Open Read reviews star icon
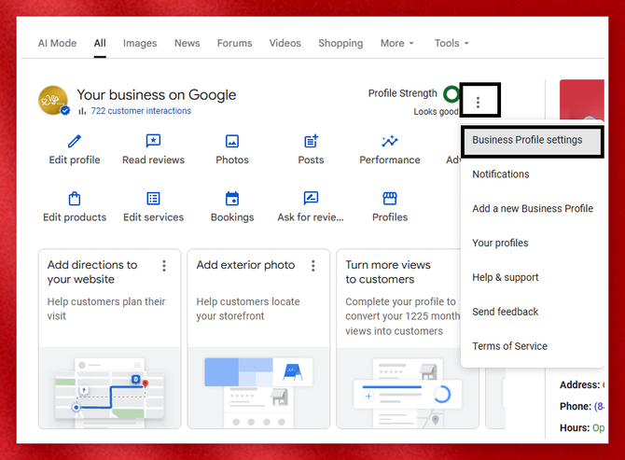The height and width of the screenshot is (460, 625). [x=153, y=141]
